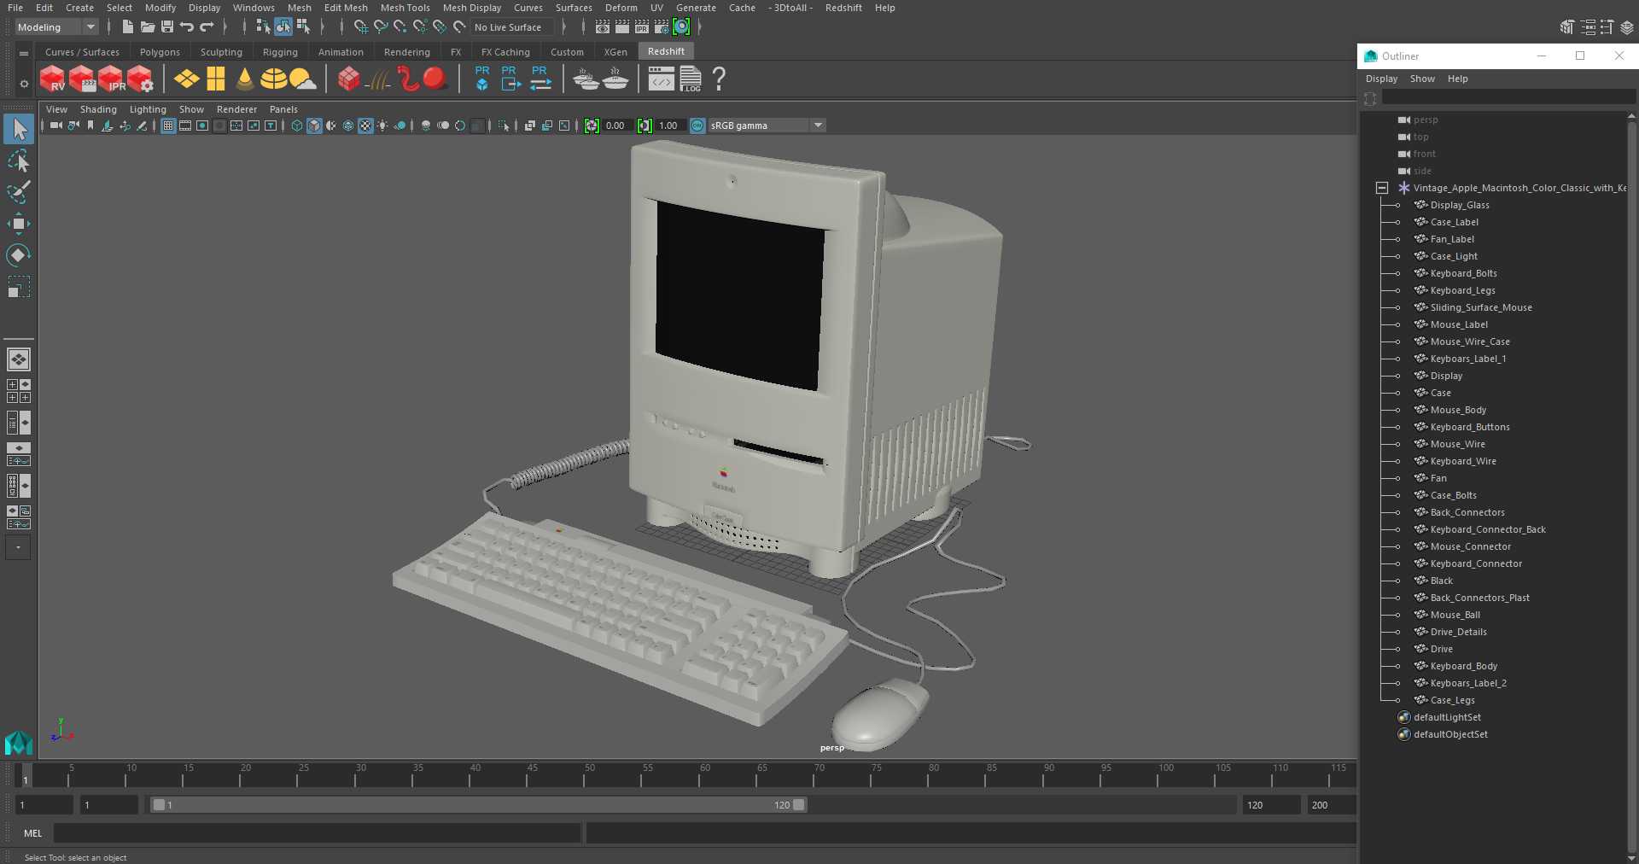Create a Redshift portal light
1639x864 pixels.
tap(216, 79)
